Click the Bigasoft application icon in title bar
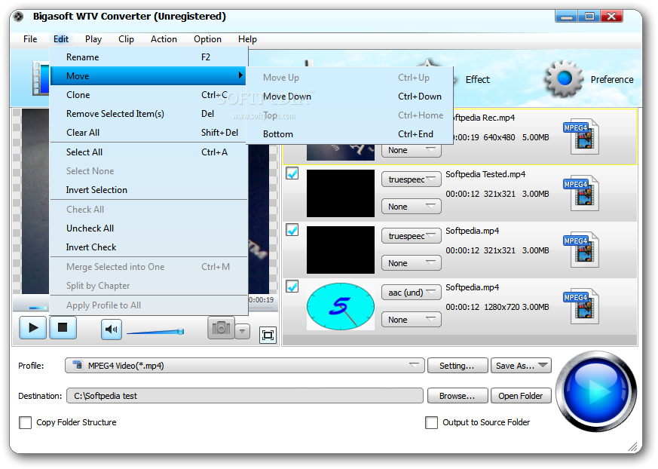The width and height of the screenshot is (658, 469). pyautogui.click(x=18, y=17)
